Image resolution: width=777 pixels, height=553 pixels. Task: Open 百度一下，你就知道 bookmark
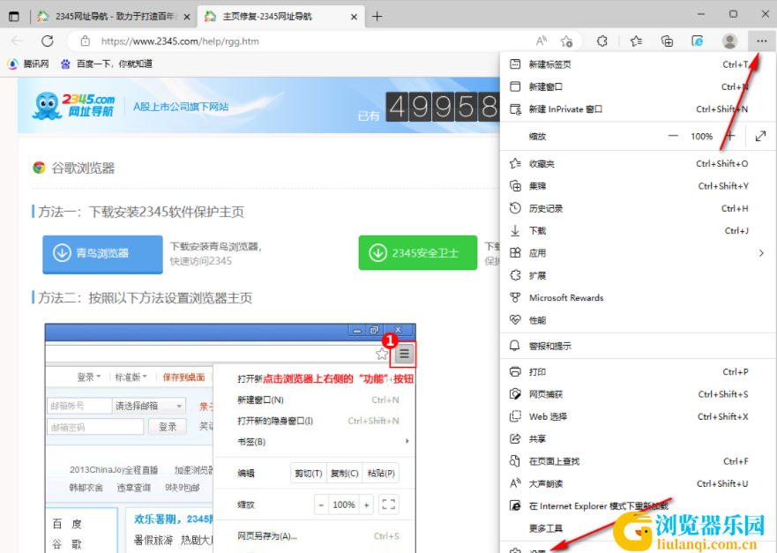(107, 64)
